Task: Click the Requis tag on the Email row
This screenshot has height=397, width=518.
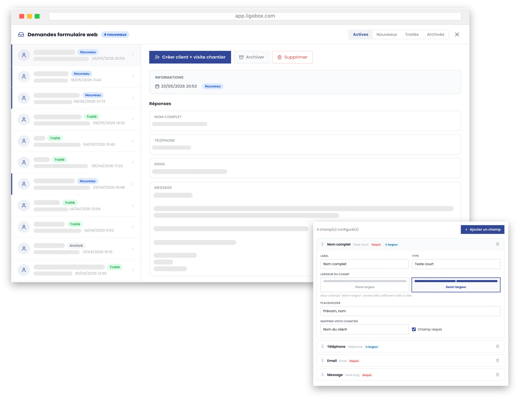Action: click(x=354, y=361)
